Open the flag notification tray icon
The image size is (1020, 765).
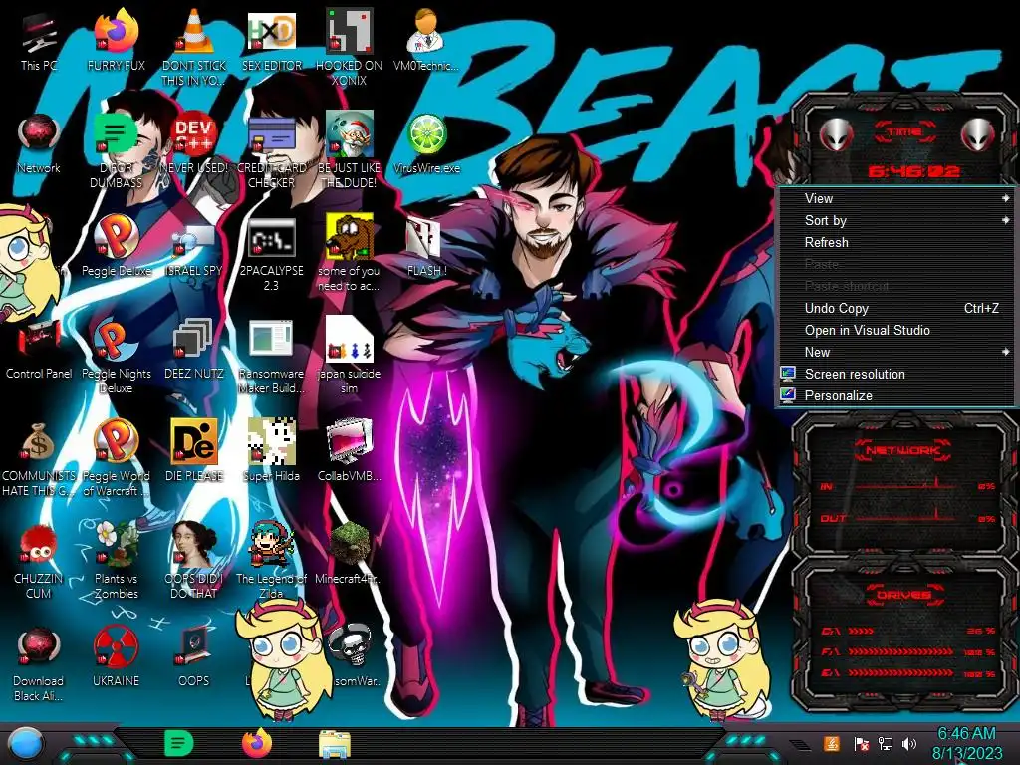[x=862, y=743]
